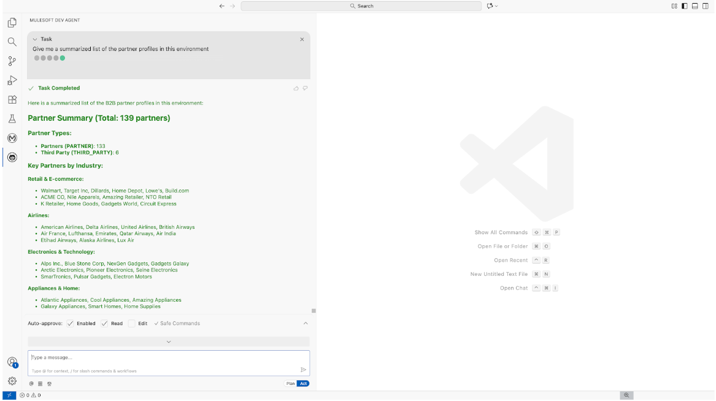Uncheck the Enabled auto-approve checkbox
716x401 pixels.
click(x=71, y=323)
